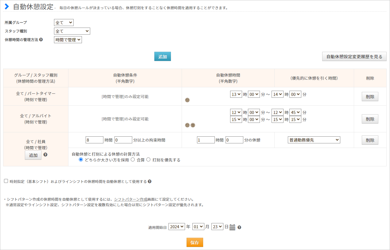Click help icon next to calendar icon
This screenshot has height=250, width=390.
[239, 227]
